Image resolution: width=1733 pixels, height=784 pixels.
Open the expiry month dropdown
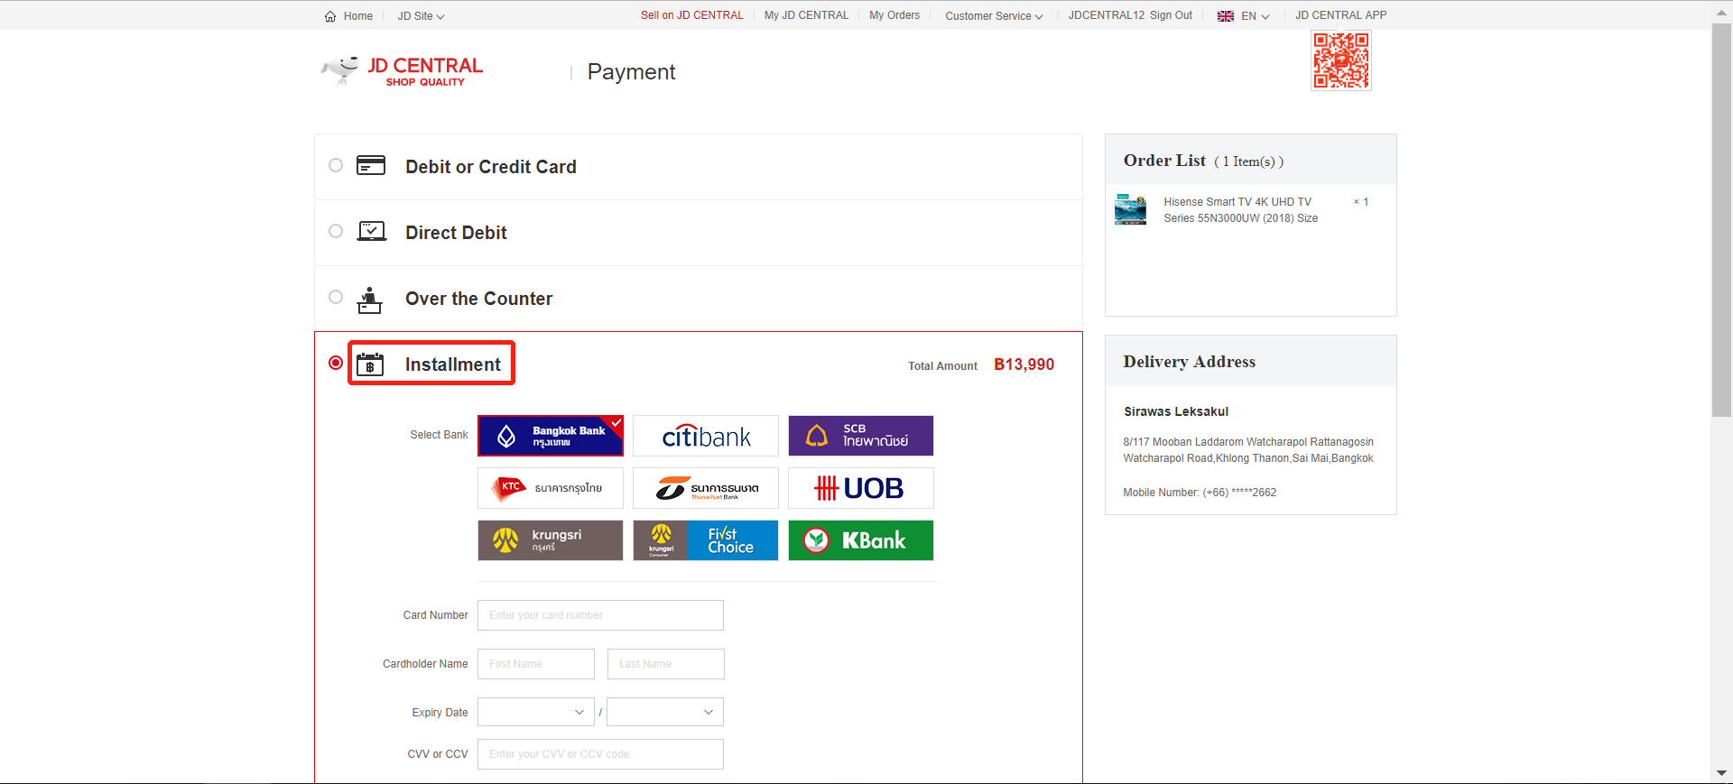tap(536, 712)
